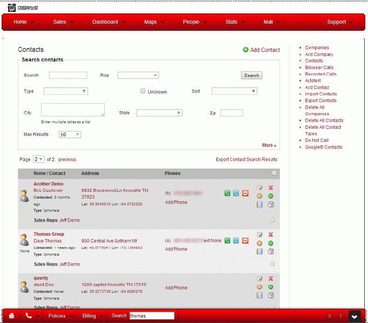Screen dimensions: 368x323
Task: Click the Search button
Action: (x=251, y=75)
